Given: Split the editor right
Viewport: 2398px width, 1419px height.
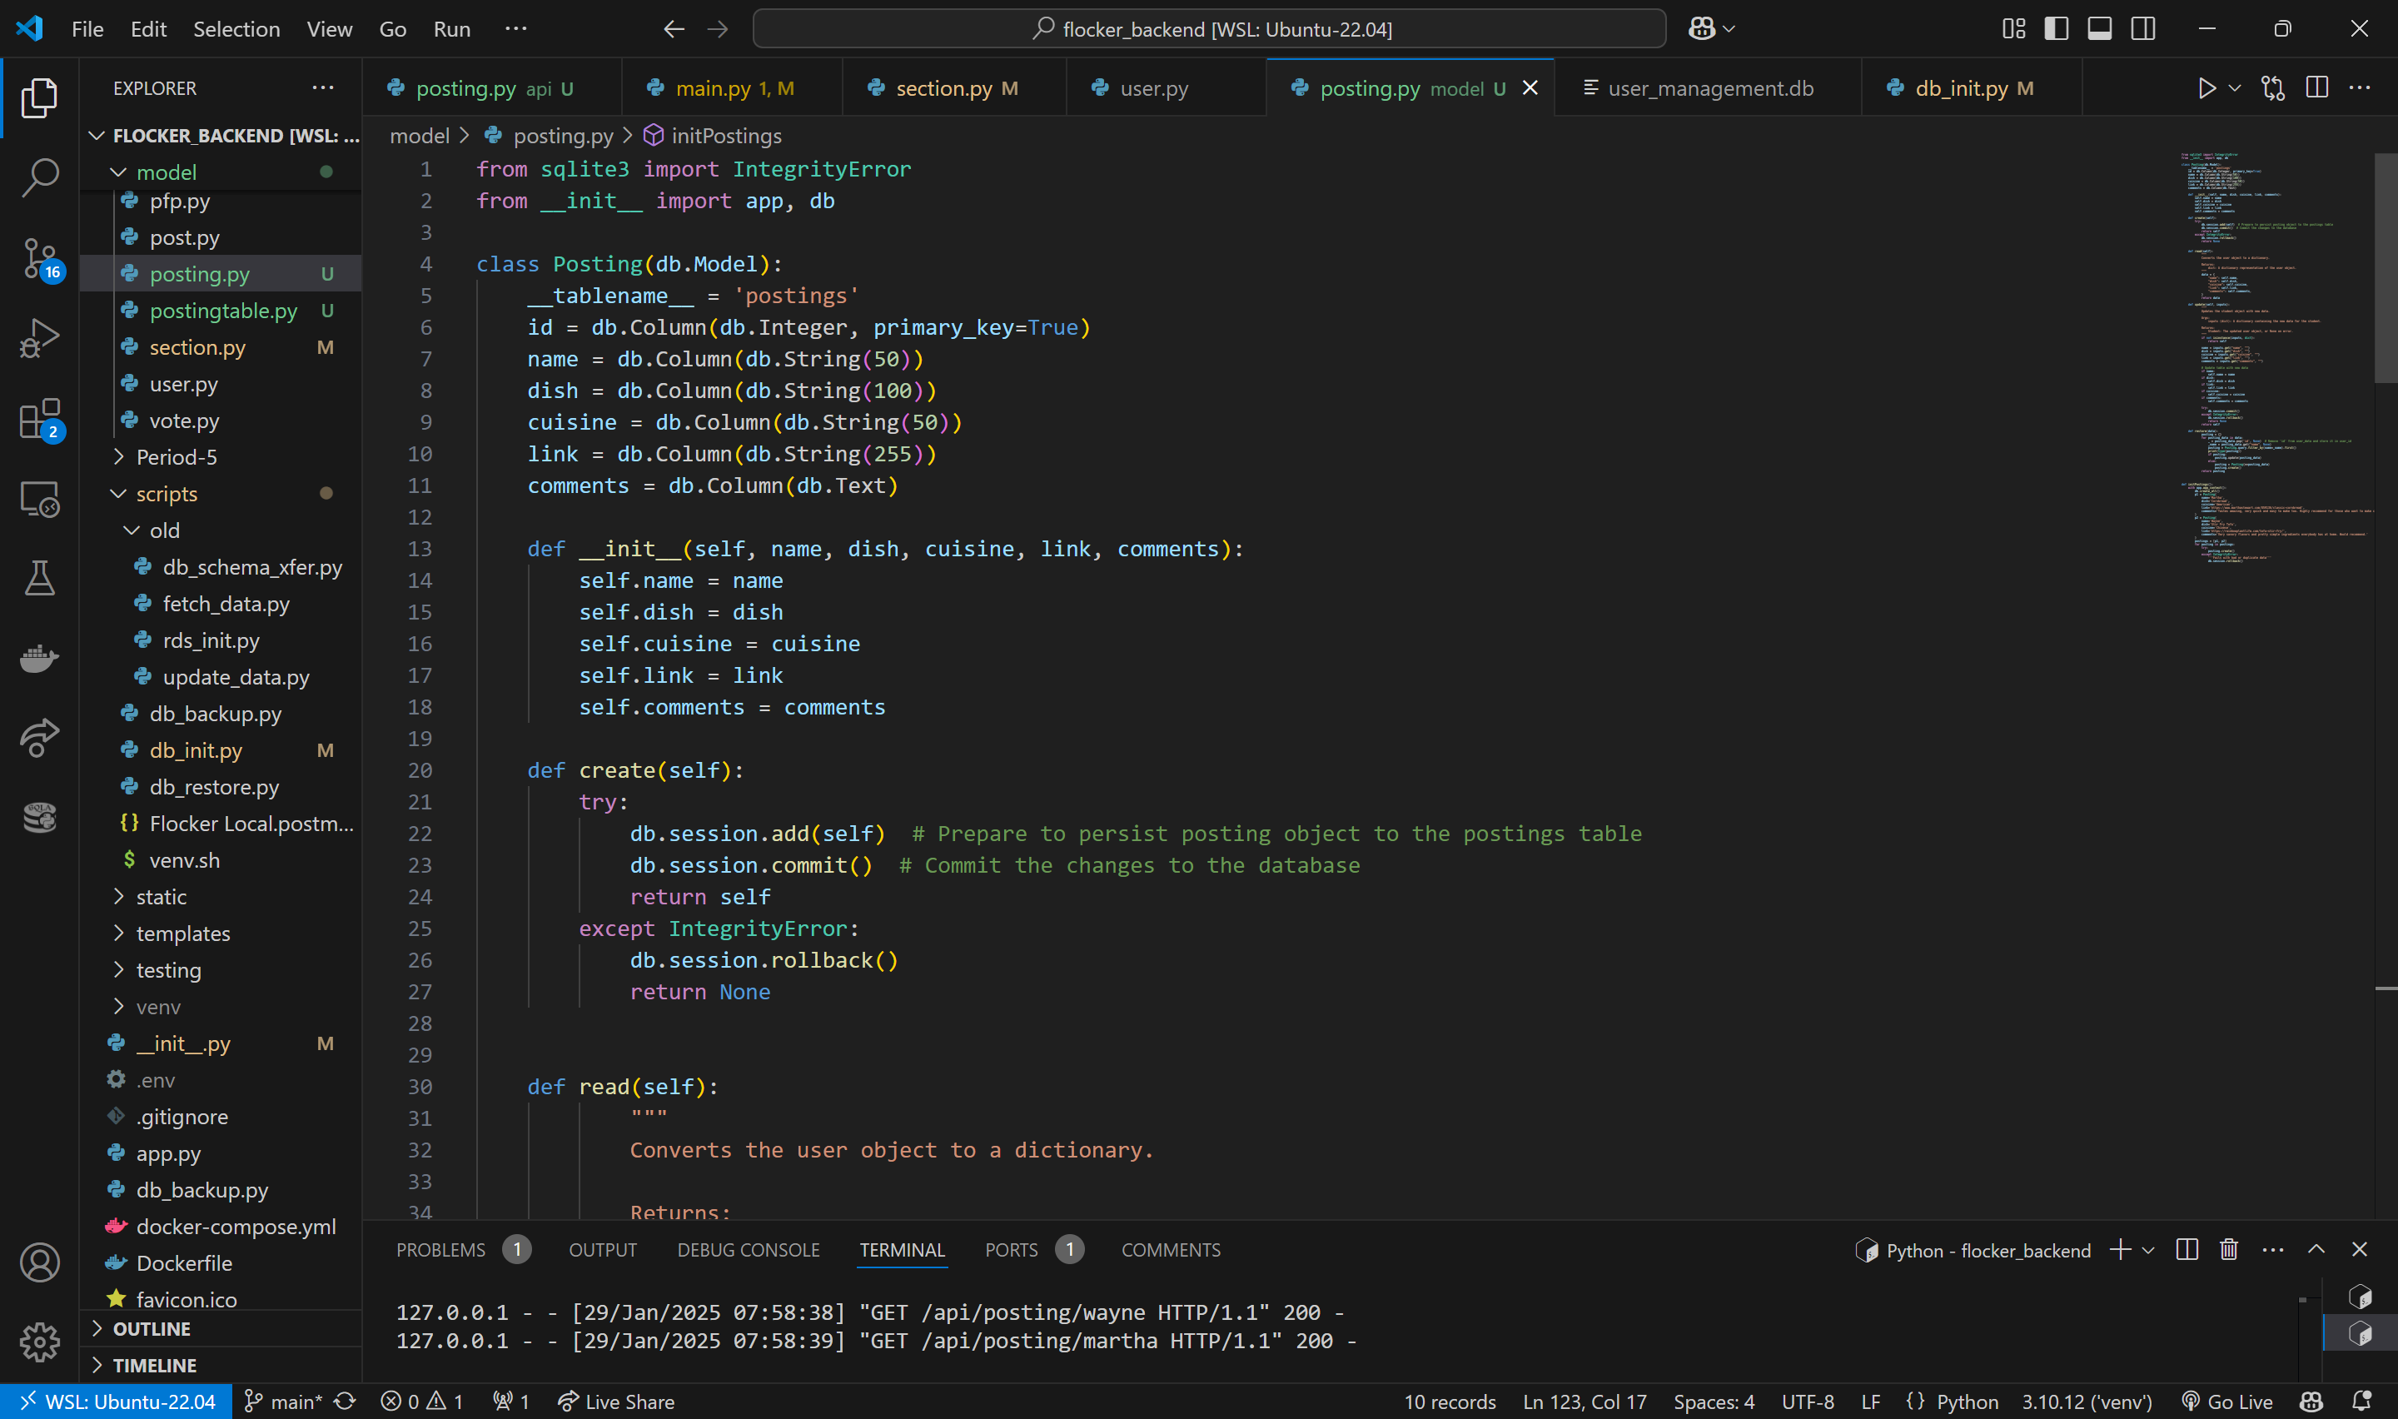Looking at the screenshot, I should 2316,88.
